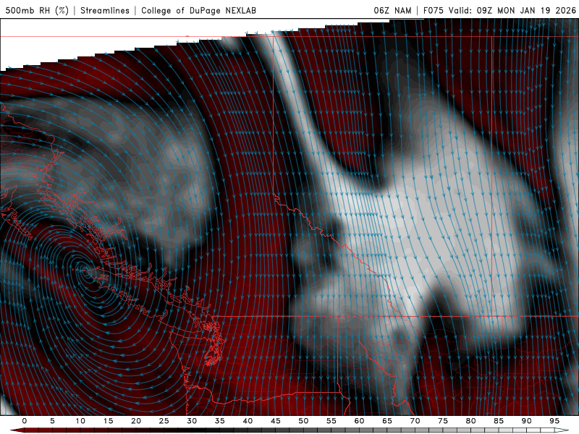Click the '5' color scale label
The image size is (579, 434).
click(x=52, y=421)
